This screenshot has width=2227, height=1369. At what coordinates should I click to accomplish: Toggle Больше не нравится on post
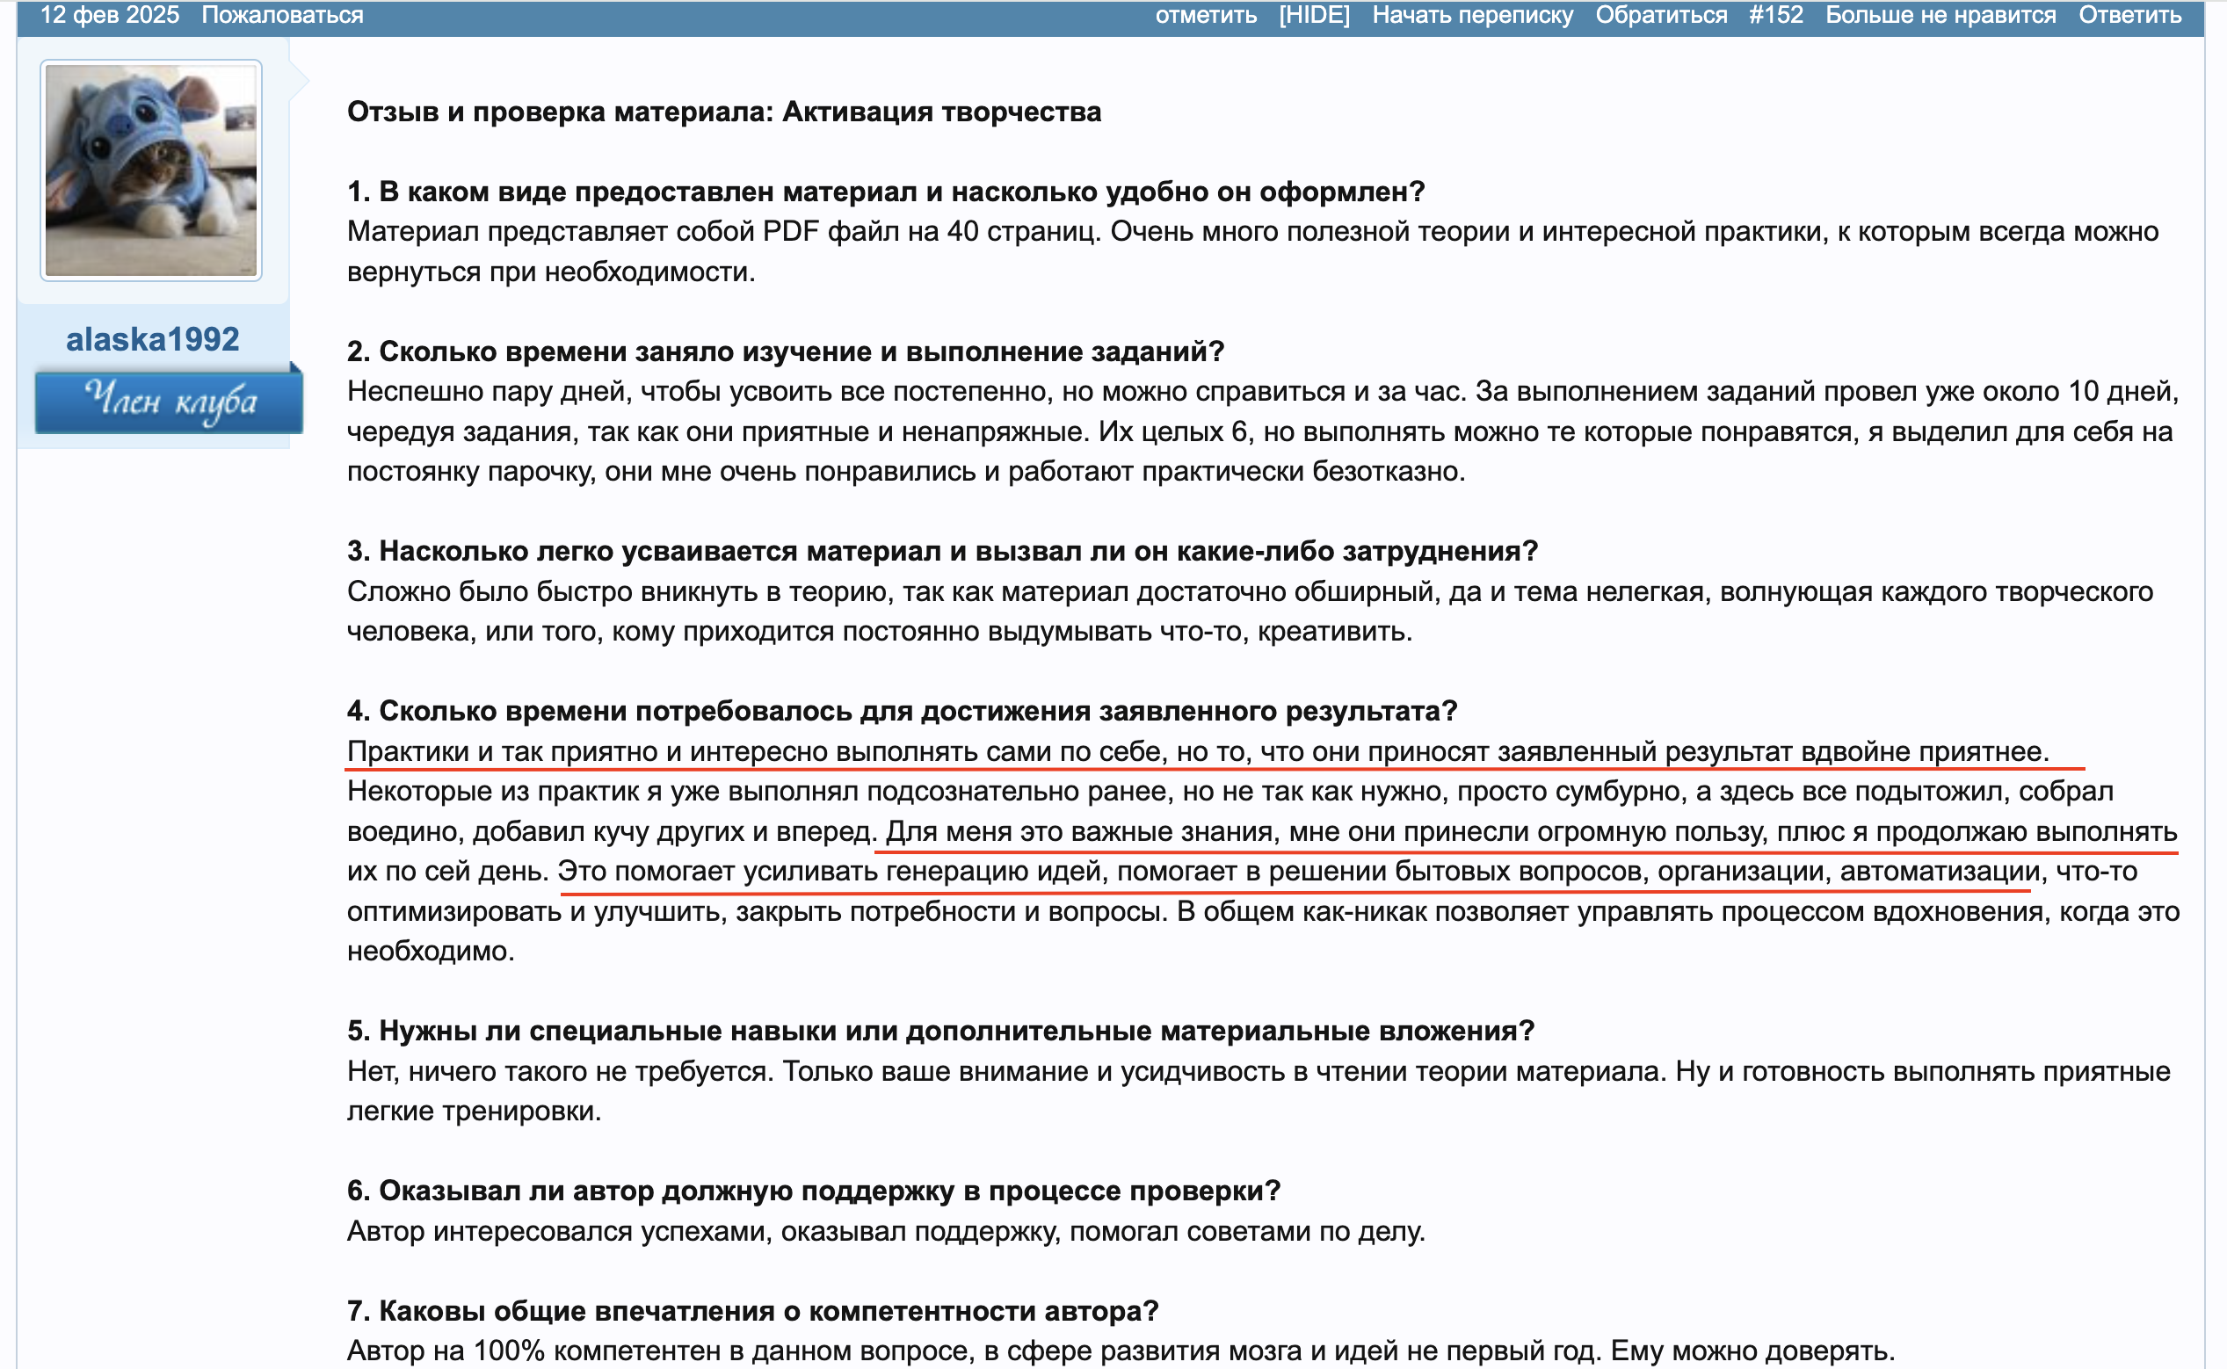1940,16
